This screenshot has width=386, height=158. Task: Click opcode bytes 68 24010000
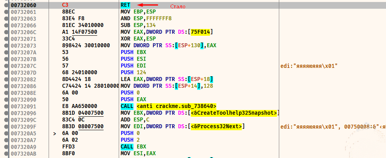pos(80,72)
